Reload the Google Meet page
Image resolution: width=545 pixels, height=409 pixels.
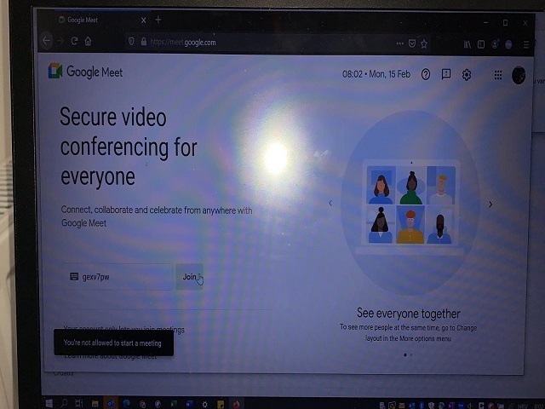tap(74, 41)
